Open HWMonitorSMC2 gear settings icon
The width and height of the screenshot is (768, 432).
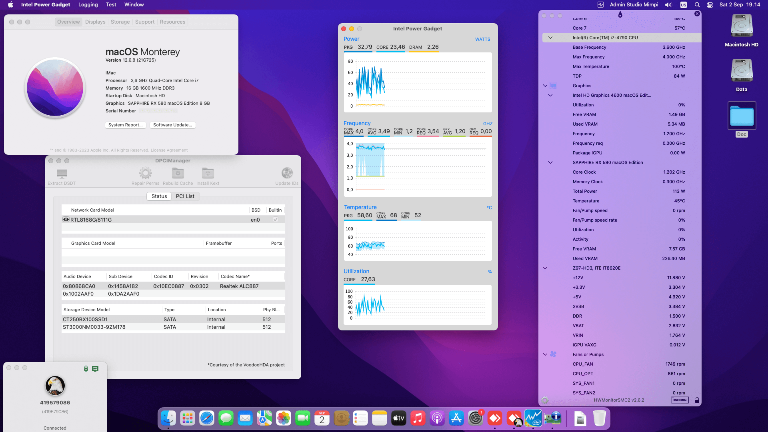click(545, 400)
